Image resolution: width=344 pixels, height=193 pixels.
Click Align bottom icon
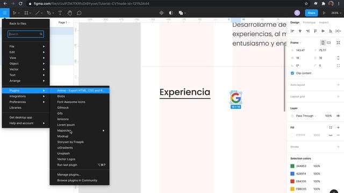tap(331, 31)
